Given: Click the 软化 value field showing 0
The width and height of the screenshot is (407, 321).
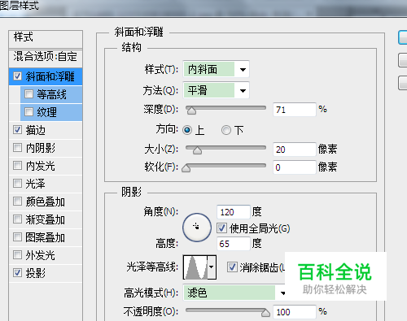Looking at the screenshot, I should click(295, 167).
